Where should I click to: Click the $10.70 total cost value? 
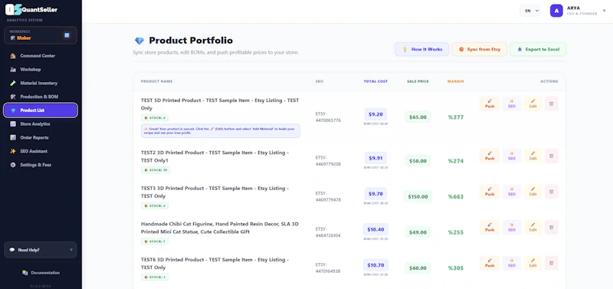pos(375,265)
